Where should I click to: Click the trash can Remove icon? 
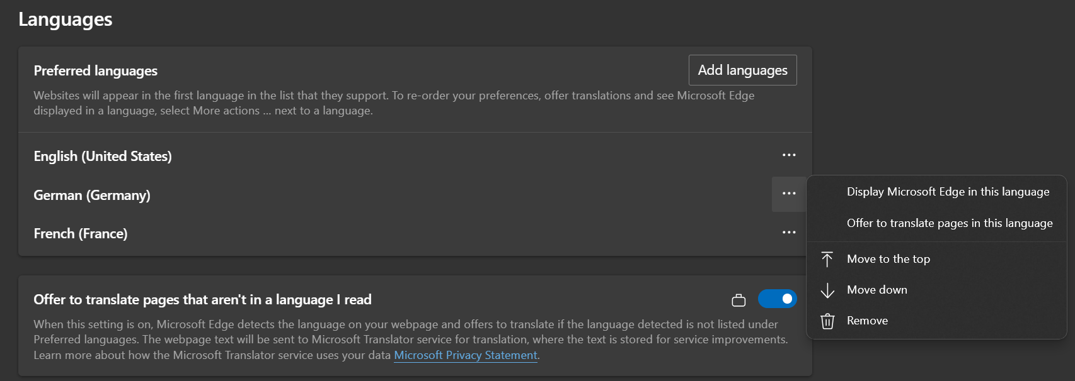[827, 321]
